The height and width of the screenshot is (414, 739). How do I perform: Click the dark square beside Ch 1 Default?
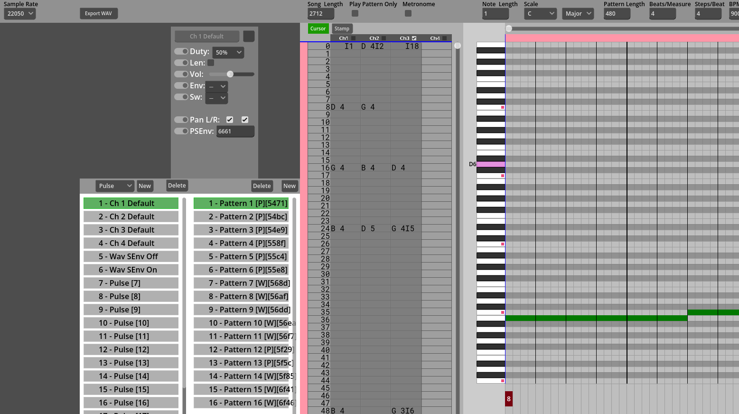pos(249,36)
